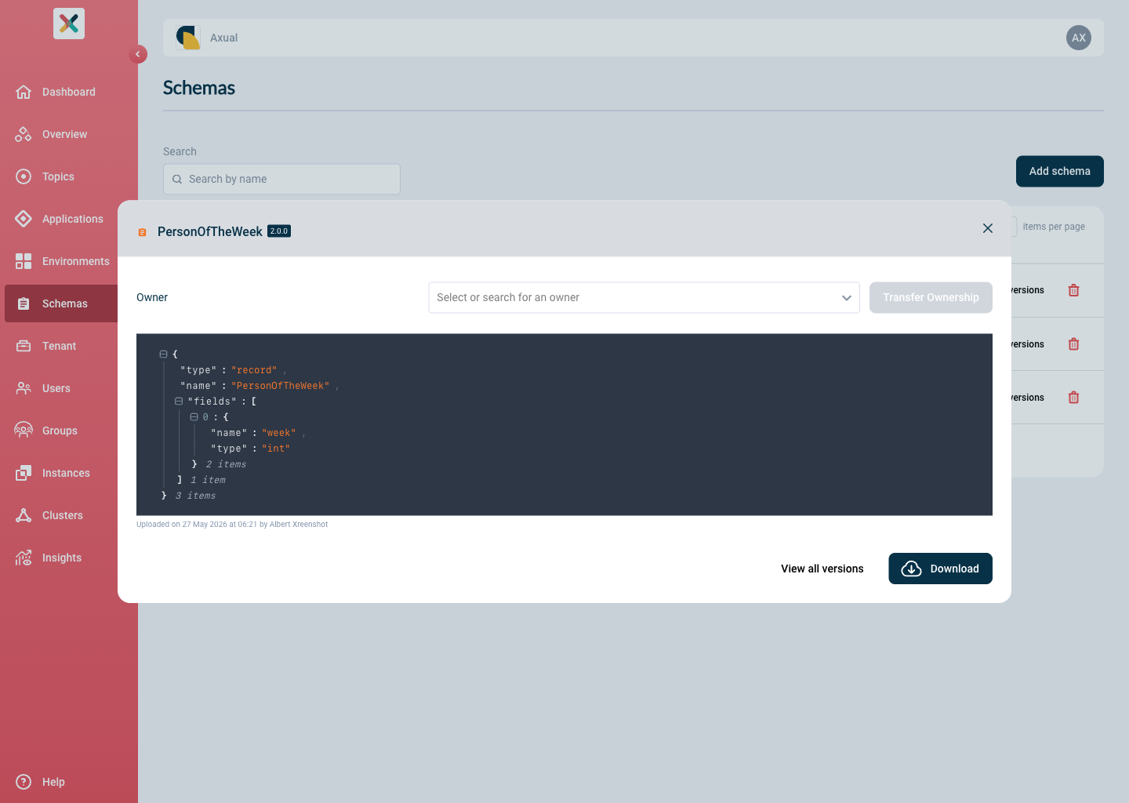This screenshot has height=803, width=1129.
Task: Click the Topics circle icon
Action: [24, 176]
